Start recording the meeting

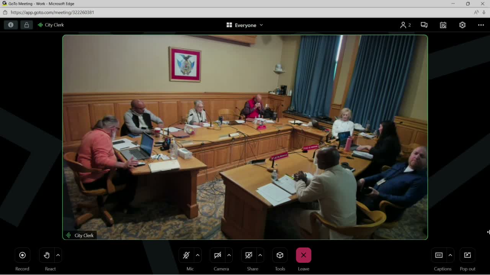[22, 255]
